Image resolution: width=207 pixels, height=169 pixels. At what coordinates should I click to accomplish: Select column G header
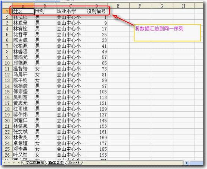point(162,6)
